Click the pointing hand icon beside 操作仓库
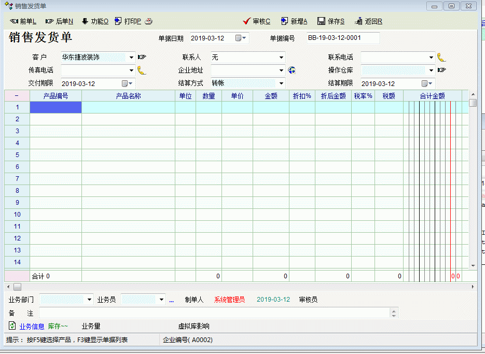This screenshot has height=354, width=485. (x=442, y=70)
